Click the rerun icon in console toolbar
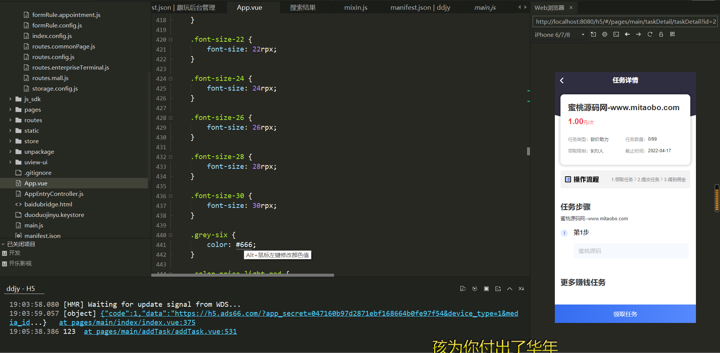The width and height of the screenshot is (720, 353). coord(475,289)
